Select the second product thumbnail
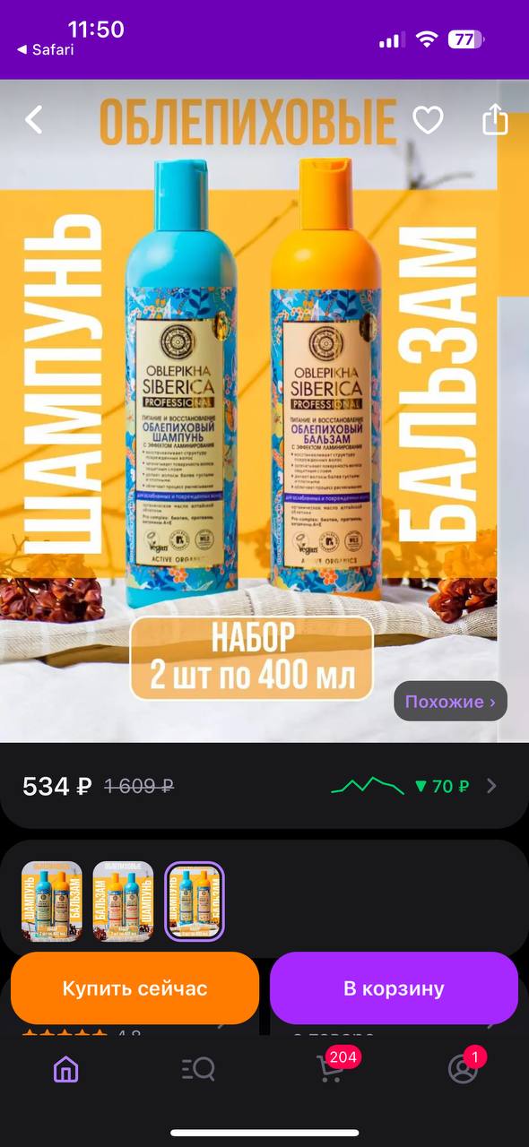The width and height of the screenshot is (529, 1147). (124, 901)
